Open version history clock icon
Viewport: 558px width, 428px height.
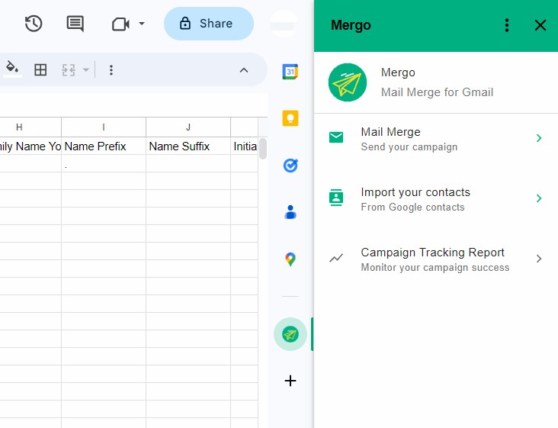33,24
